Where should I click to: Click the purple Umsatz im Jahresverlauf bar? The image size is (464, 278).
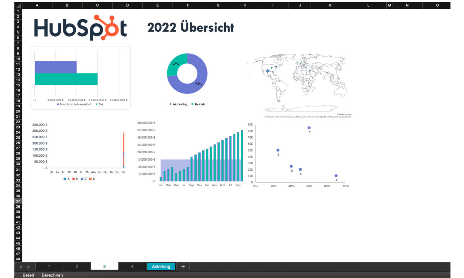tap(56, 67)
